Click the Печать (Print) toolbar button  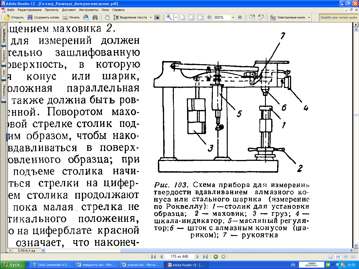tap(71, 17)
